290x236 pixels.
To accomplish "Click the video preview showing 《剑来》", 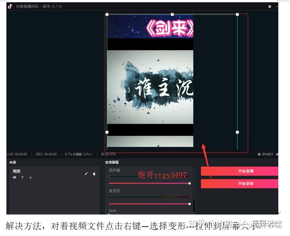I will [x=150, y=81].
